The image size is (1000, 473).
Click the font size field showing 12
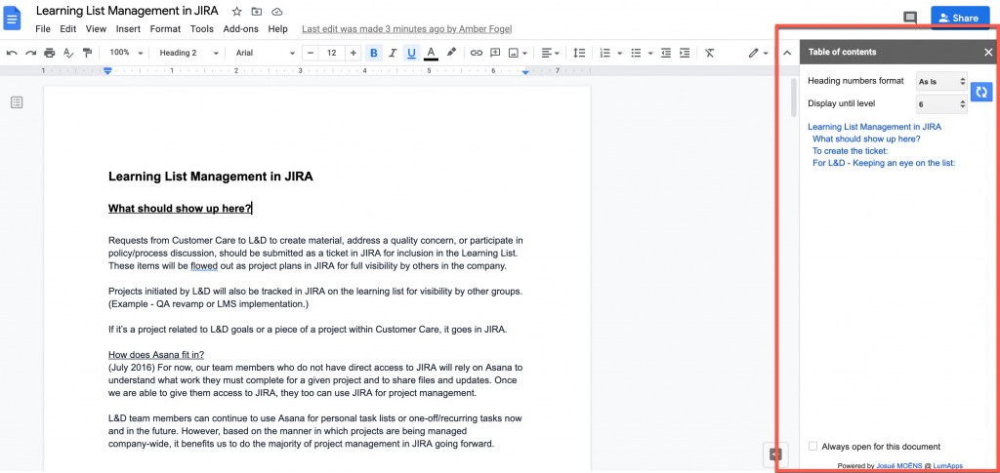(x=332, y=53)
